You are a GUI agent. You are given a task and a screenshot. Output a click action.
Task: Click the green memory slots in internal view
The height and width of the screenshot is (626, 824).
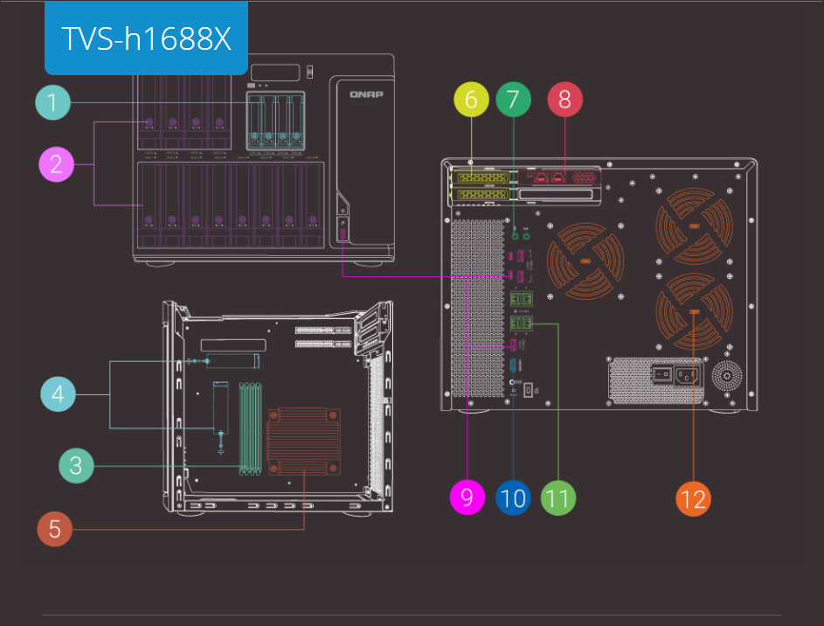click(250, 427)
